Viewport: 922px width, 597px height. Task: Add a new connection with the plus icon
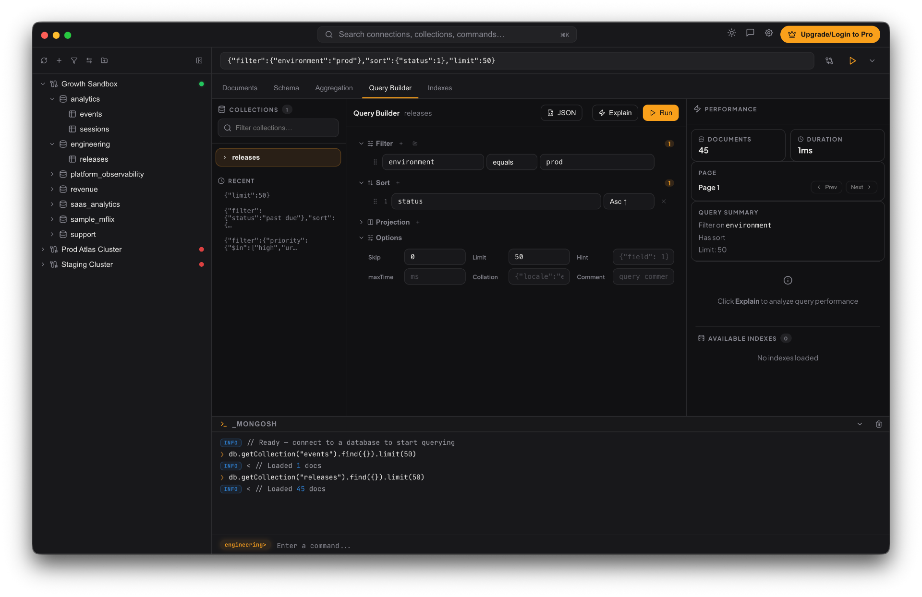(x=59, y=60)
